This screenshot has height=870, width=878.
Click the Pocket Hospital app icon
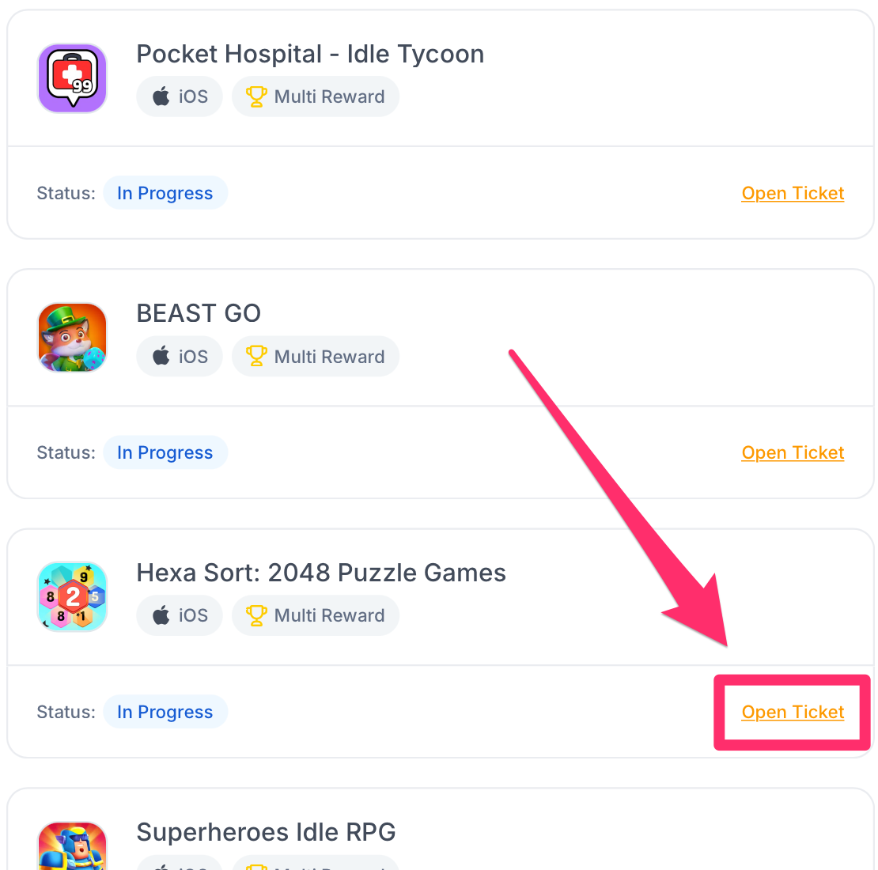tap(72, 78)
